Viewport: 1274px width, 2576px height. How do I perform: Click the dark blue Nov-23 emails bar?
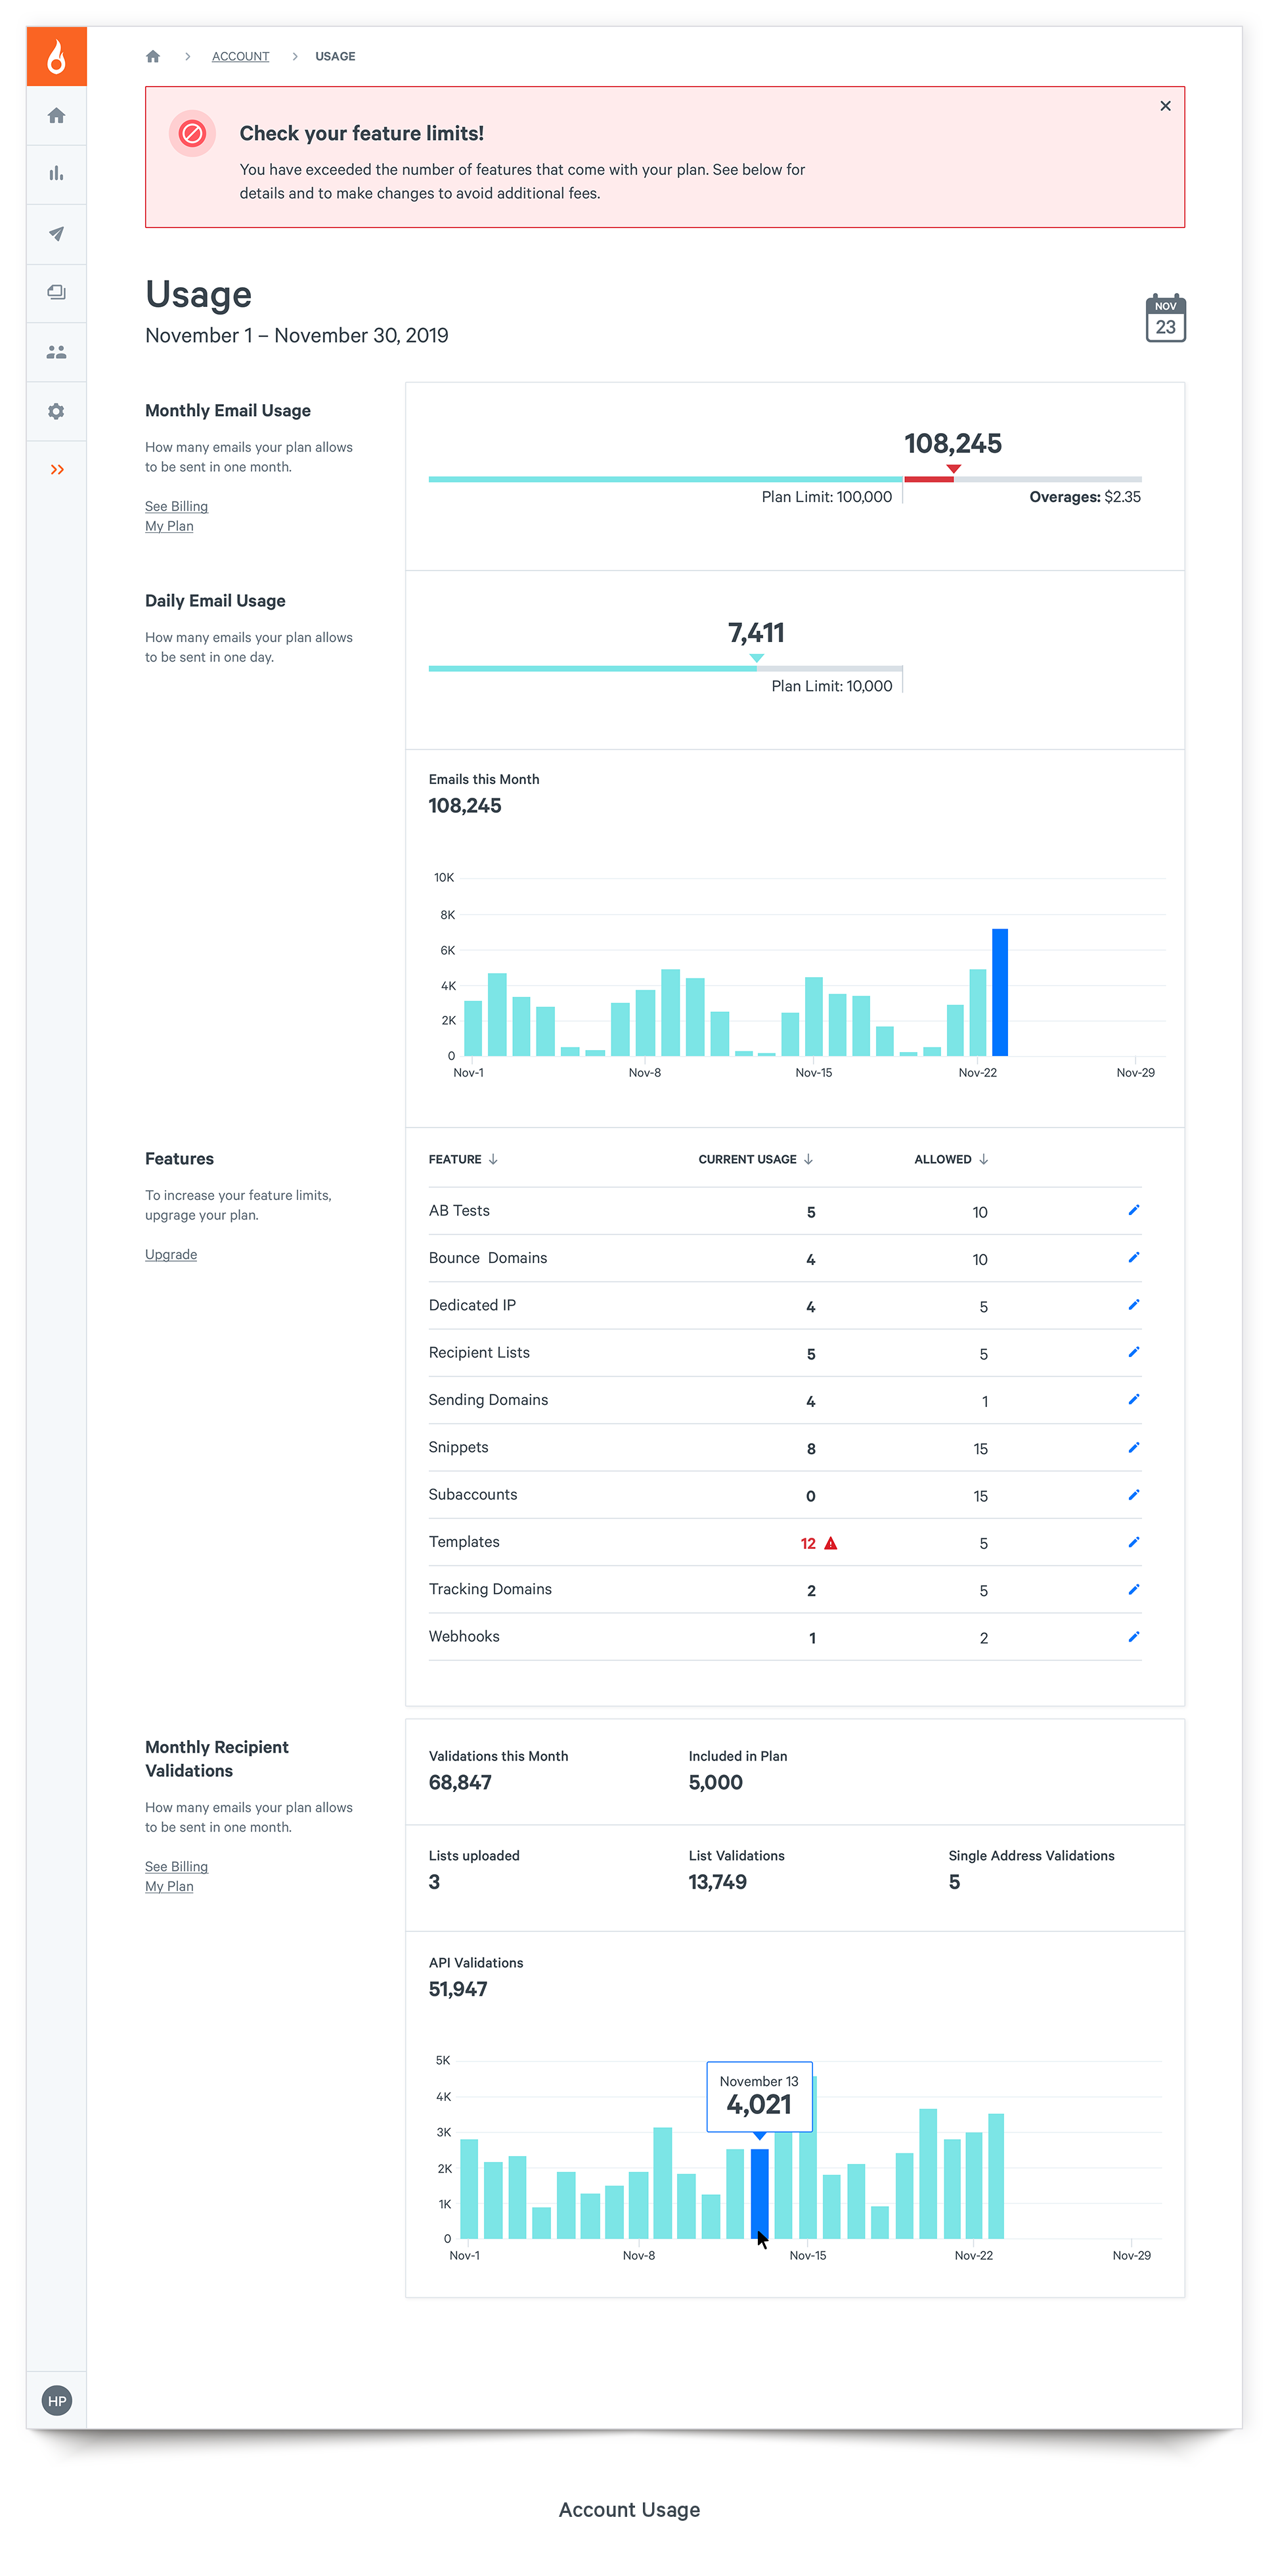coord(999,992)
